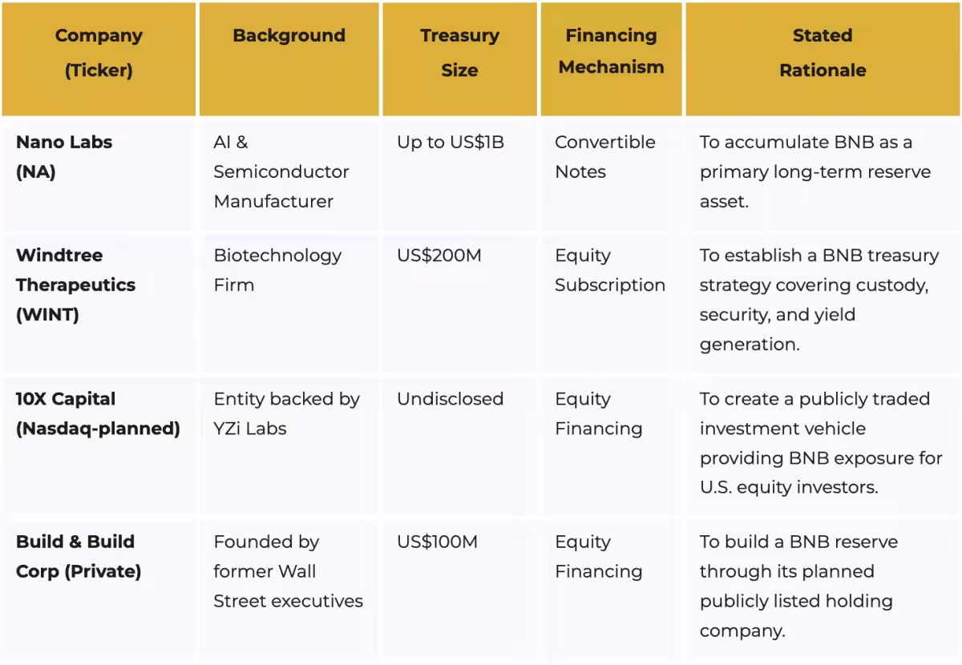Select the Equity Subscription financing cell
Viewport: 962px width, 665px height.
coord(609,270)
